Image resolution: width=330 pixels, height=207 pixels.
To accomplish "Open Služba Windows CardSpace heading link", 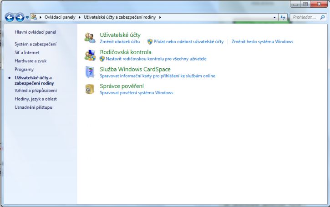I will tap(135, 69).
